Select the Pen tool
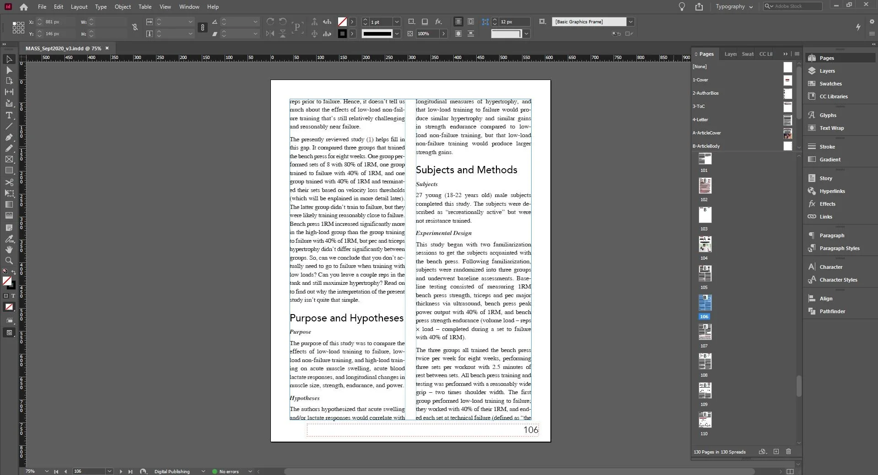 click(x=9, y=137)
